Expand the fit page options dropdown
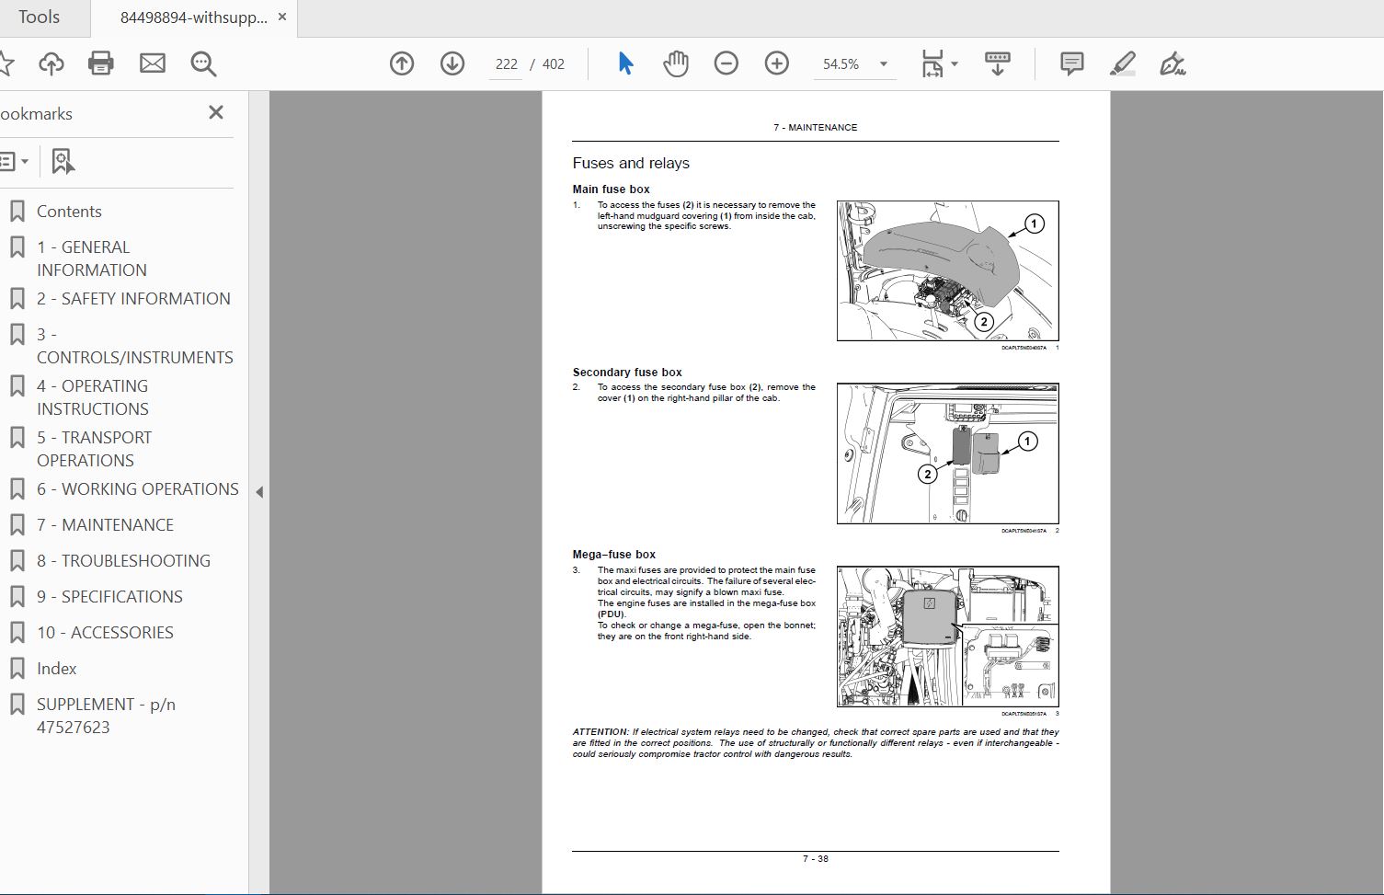The image size is (1384, 895). pyautogui.click(x=955, y=63)
